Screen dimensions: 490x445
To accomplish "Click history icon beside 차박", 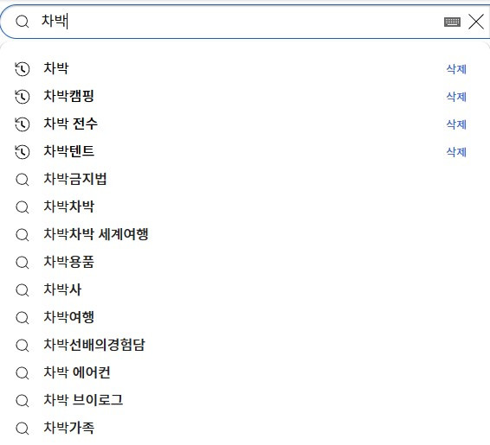I will coord(23,69).
